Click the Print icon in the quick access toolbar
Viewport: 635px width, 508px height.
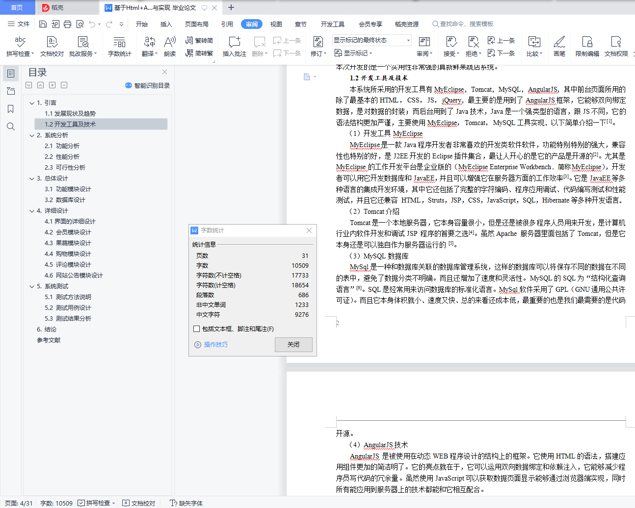click(68, 24)
